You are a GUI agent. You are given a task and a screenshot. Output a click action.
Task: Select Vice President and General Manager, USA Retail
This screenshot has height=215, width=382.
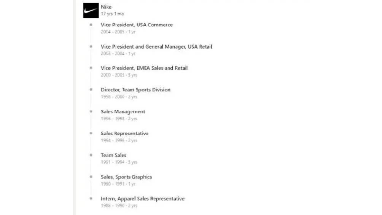pos(156,46)
